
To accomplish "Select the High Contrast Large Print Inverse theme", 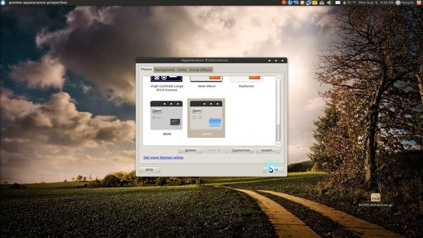I will [x=167, y=84].
